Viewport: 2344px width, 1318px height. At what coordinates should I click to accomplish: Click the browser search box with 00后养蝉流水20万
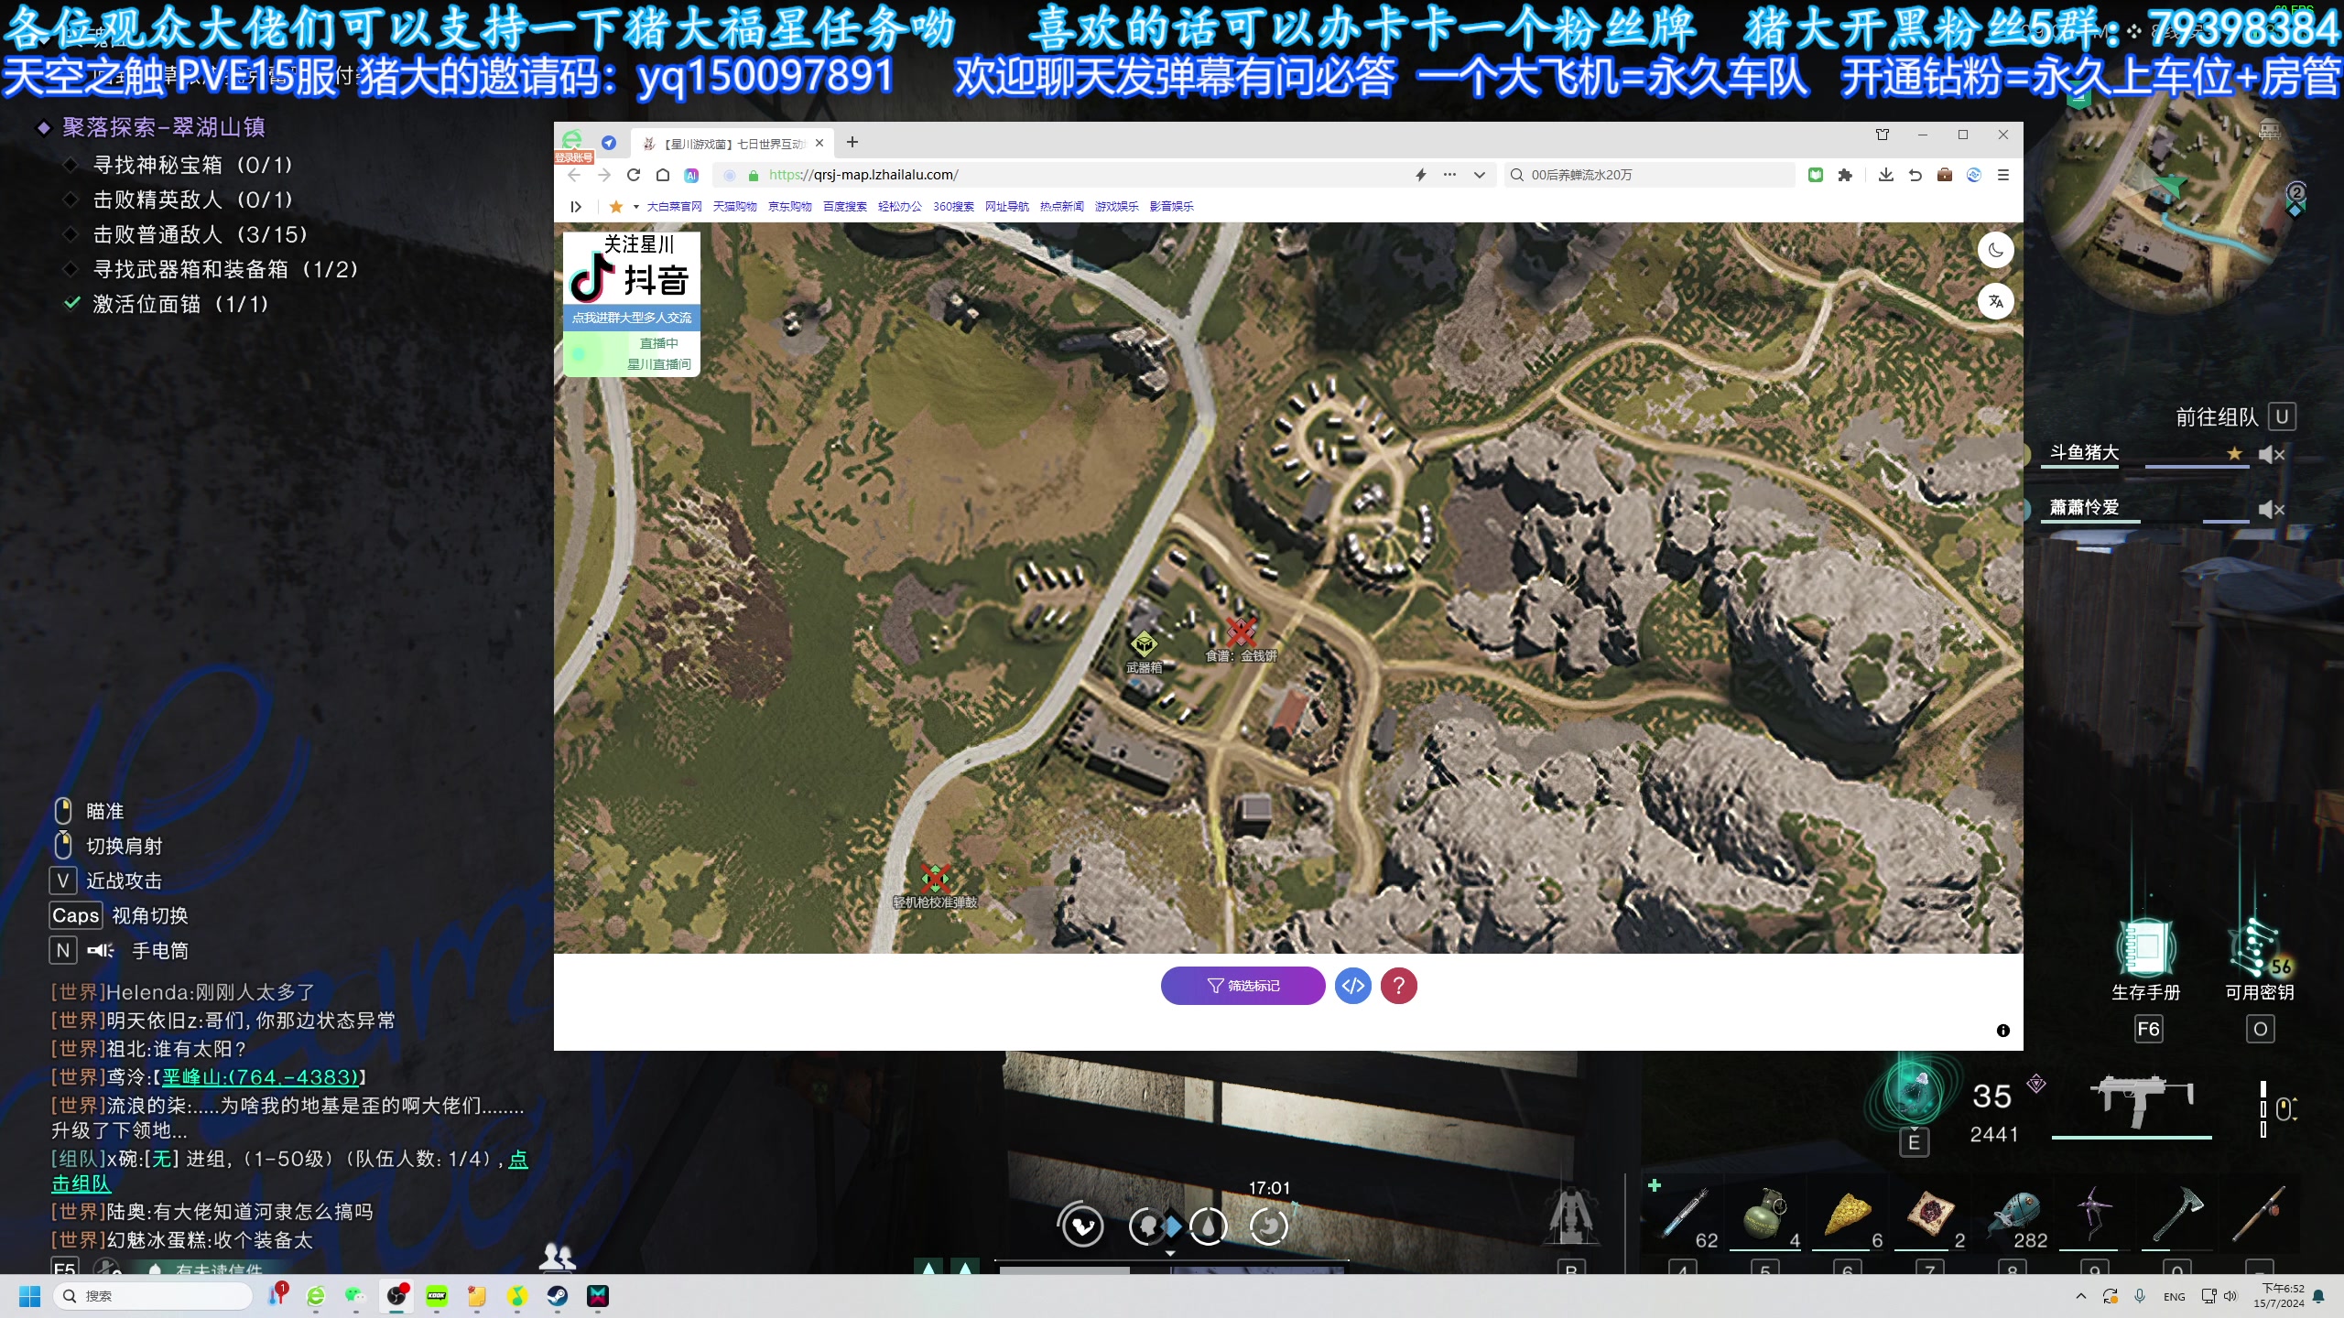tap(1648, 175)
